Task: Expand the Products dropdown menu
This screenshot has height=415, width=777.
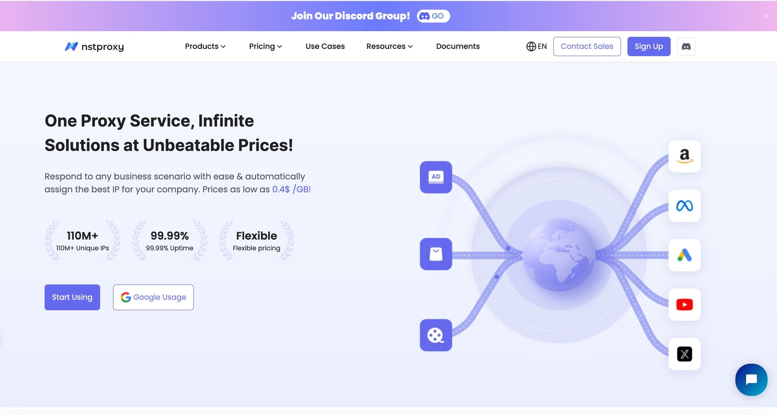Action: 205,46
